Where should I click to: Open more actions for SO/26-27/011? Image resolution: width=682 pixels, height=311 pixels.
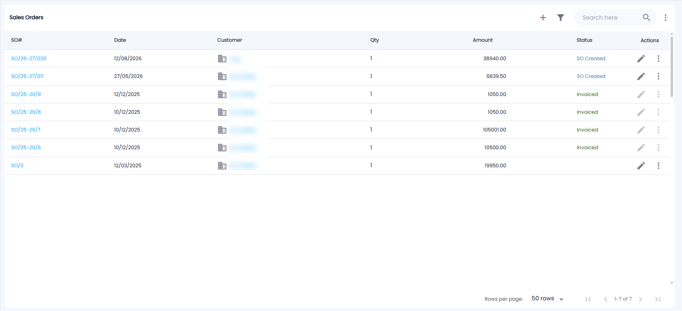[x=658, y=76]
